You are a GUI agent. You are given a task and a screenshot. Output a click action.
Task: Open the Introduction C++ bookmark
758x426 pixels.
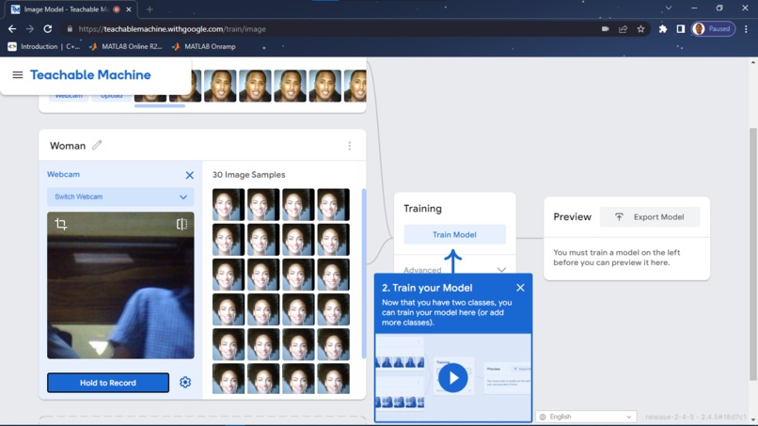click(x=44, y=46)
